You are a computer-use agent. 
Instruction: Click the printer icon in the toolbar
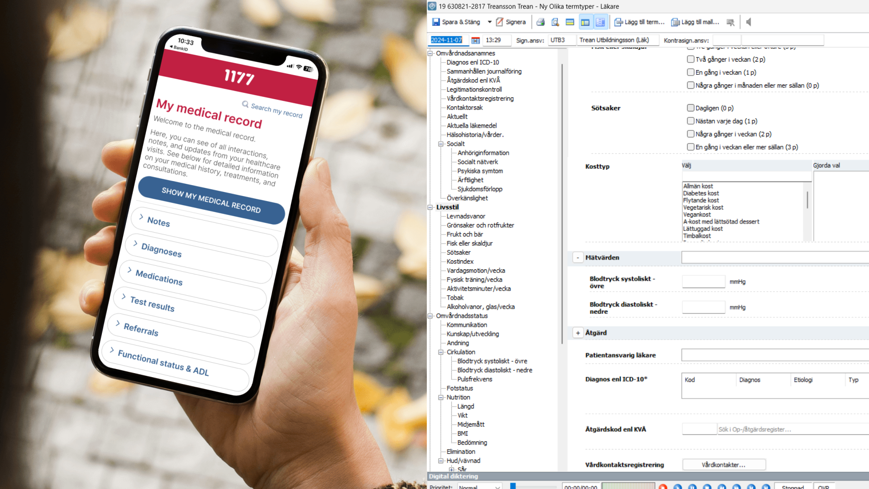[x=540, y=22]
